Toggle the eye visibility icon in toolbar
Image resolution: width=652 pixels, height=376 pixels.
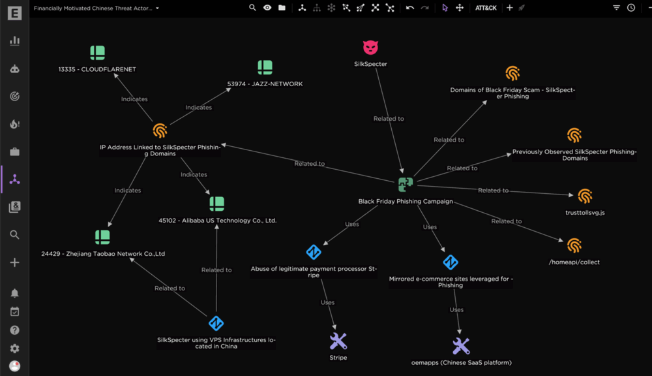[267, 7]
